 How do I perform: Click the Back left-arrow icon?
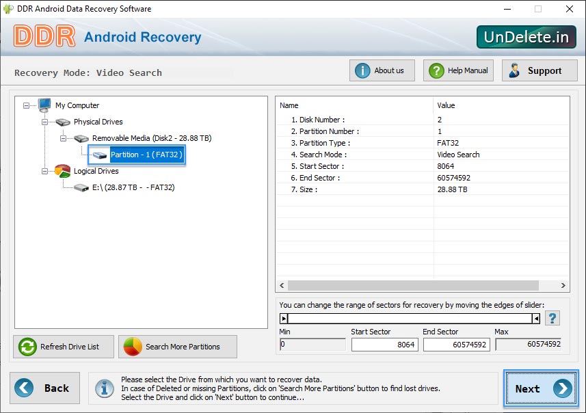point(24,388)
